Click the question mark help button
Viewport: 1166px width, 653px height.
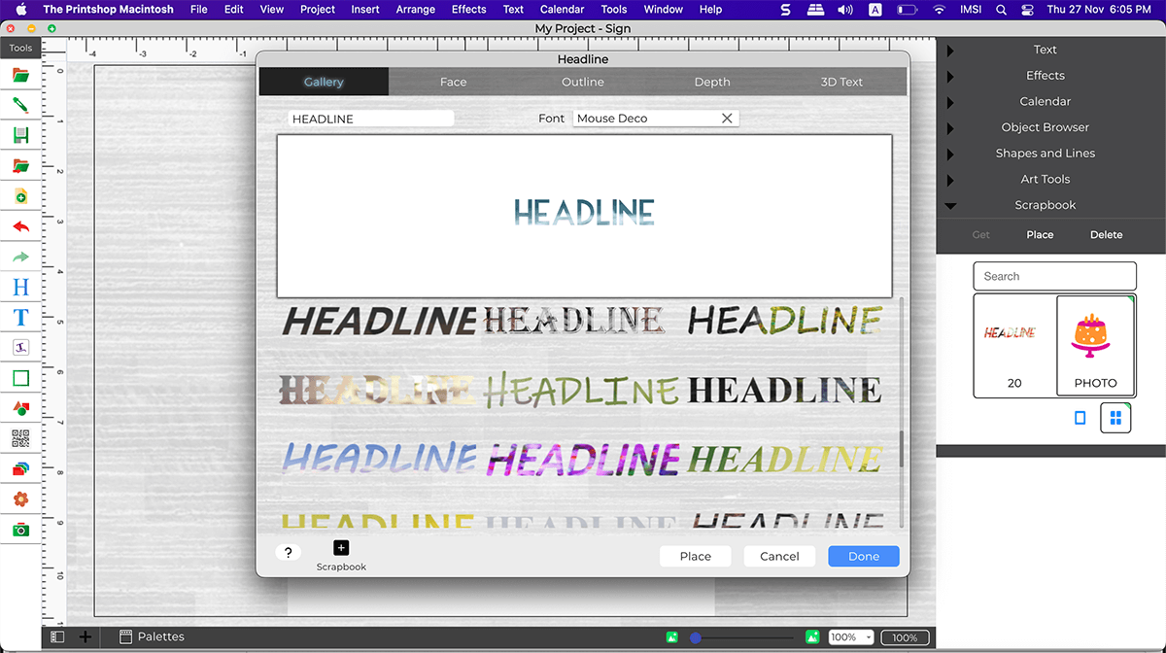point(288,553)
